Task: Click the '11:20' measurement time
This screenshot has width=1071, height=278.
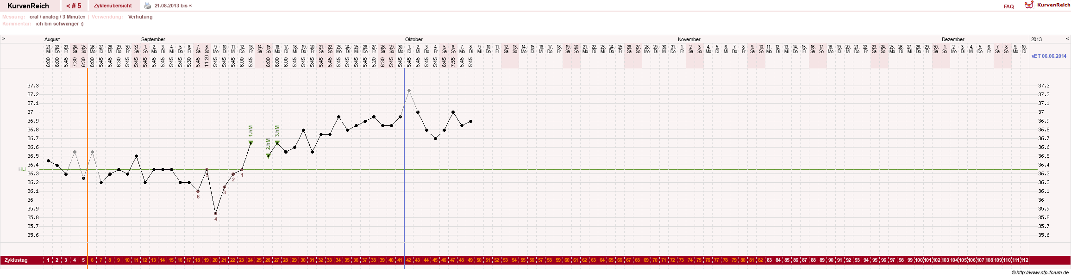Action: (x=207, y=61)
